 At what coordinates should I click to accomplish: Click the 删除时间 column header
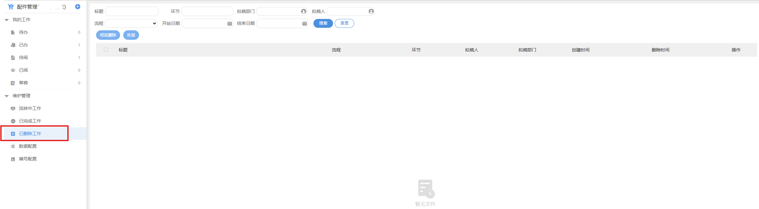[660, 50]
